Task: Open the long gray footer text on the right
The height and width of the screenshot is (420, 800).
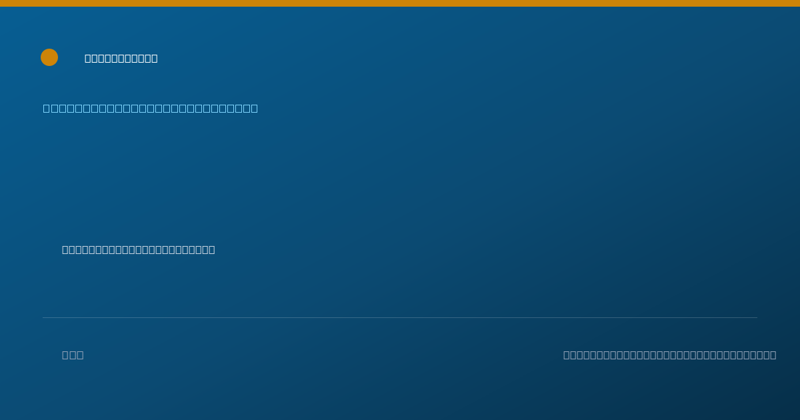Action: click(670, 355)
